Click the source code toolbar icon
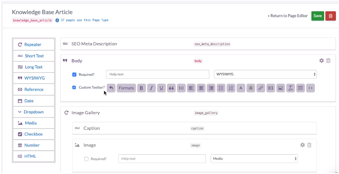 tap(310, 88)
